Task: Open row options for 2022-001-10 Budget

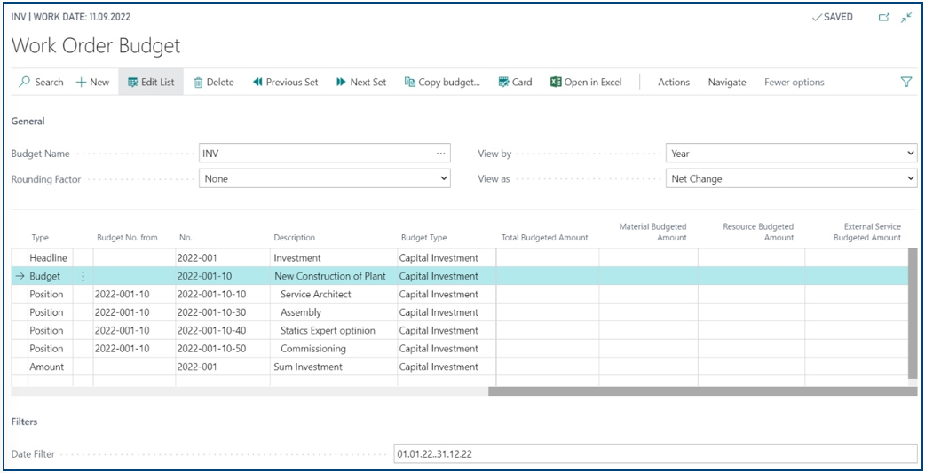Action: pyautogui.click(x=83, y=276)
